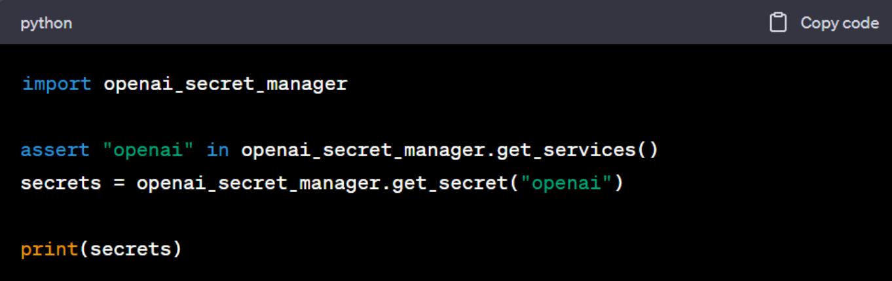Click the "secrets" variable being assigned
The image size is (892, 281).
point(61,184)
